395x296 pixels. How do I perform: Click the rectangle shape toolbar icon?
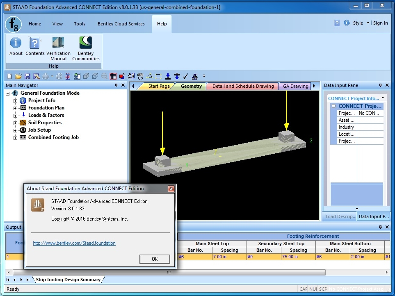click(x=158, y=76)
